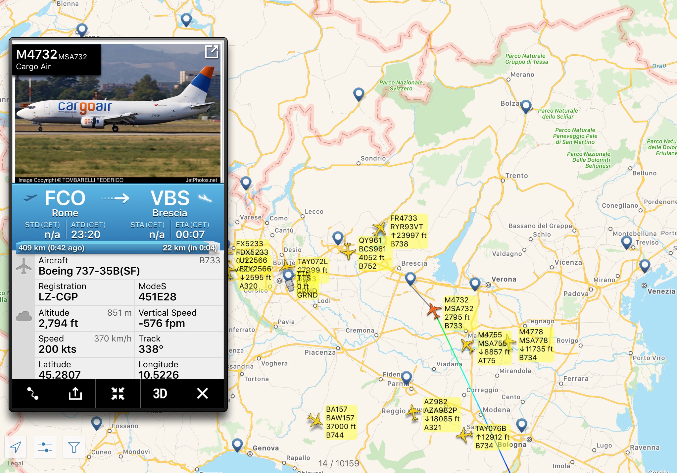This screenshot has width=677, height=473.
Task: Select the orange M4732 aircraft on map
Action: click(x=434, y=311)
